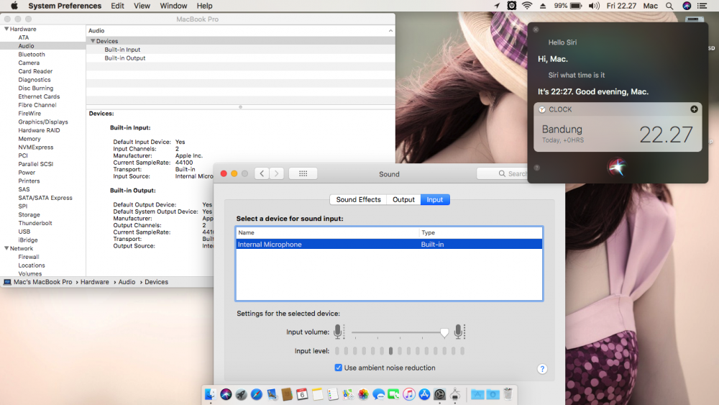Open Downloads folder stack in dock
Viewport: 719px width, 405px height.
pyautogui.click(x=493, y=394)
